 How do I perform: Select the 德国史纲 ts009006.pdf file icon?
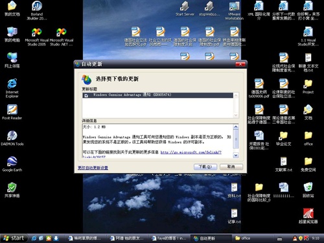[259, 88]
